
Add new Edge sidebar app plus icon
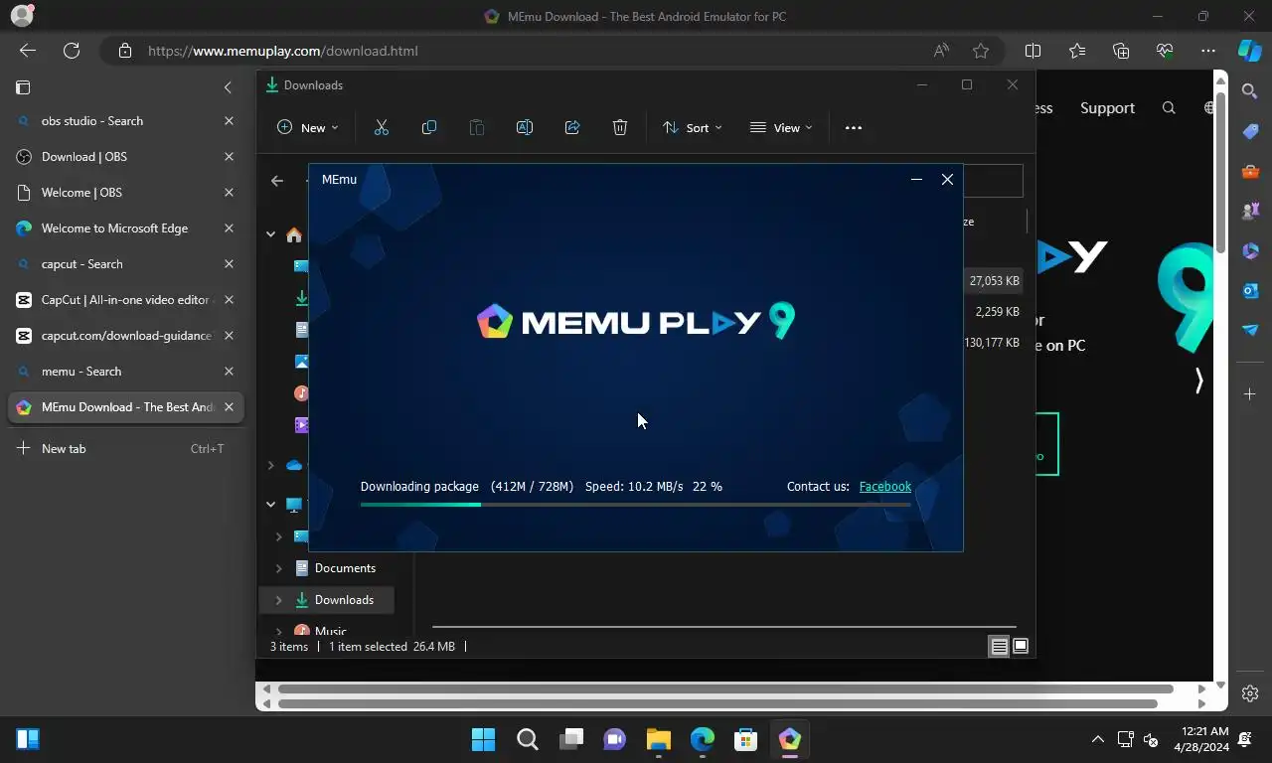pyautogui.click(x=1250, y=394)
